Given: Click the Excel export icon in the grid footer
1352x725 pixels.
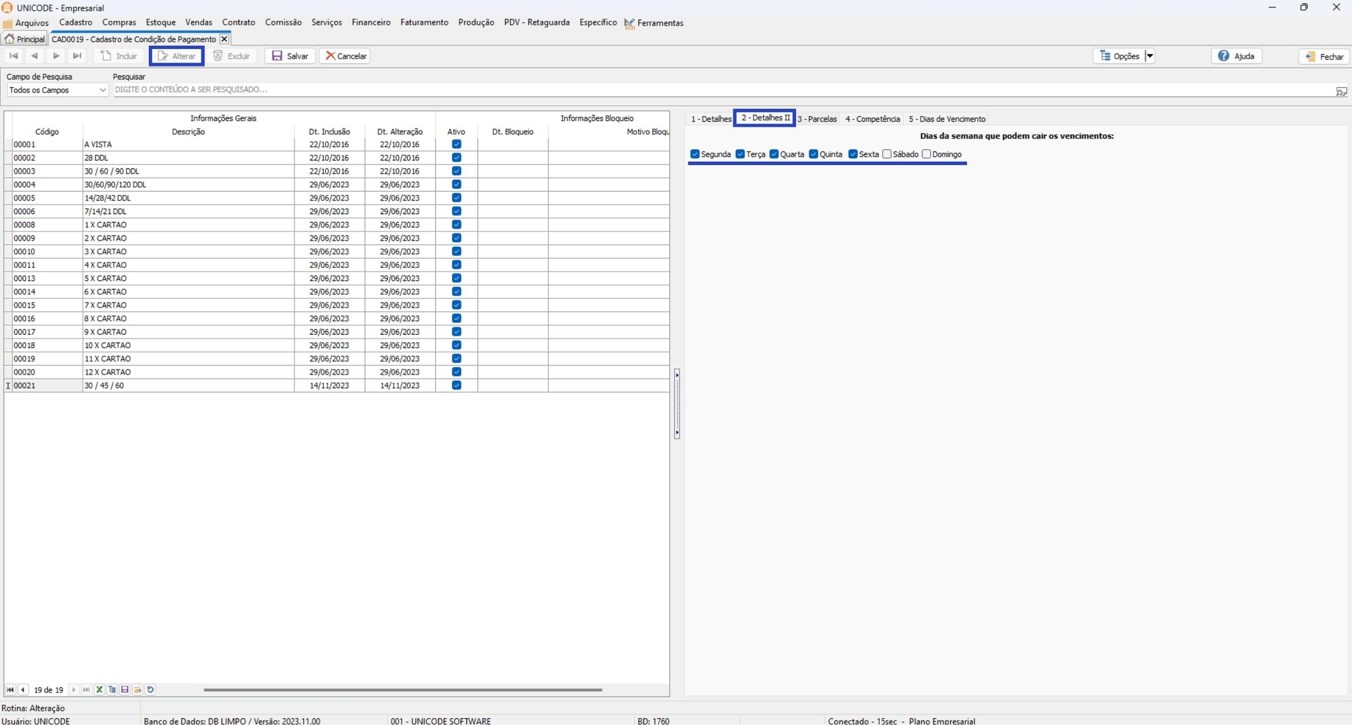Looking at the screenshot, I should pos(99,689).
